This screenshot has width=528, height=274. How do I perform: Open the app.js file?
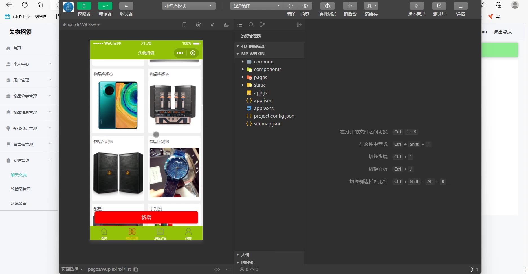(269, 93)
